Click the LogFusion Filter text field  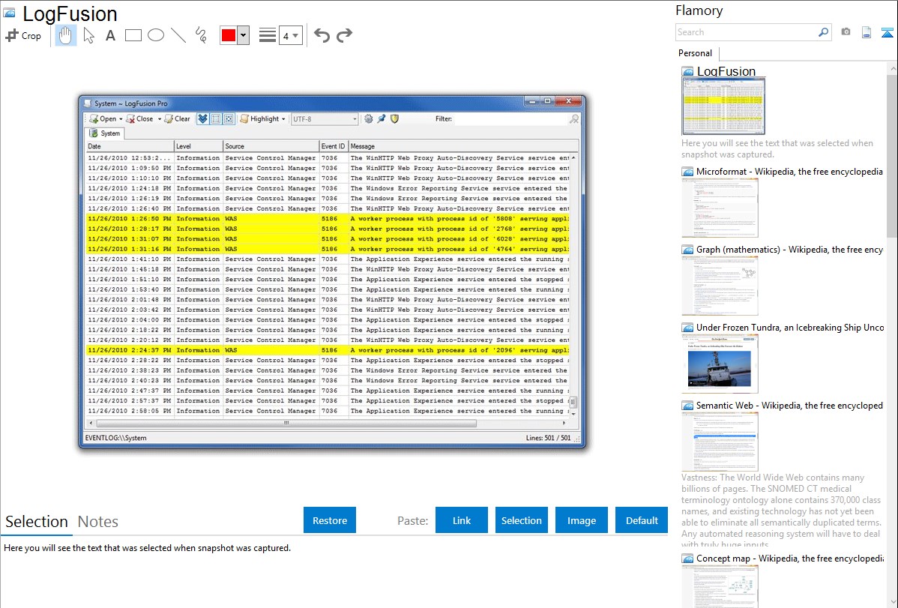pyautogui.click(x=511, y=118)
